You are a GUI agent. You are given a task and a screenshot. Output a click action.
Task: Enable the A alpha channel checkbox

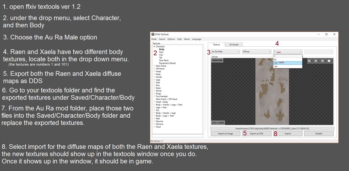point(329,61)
